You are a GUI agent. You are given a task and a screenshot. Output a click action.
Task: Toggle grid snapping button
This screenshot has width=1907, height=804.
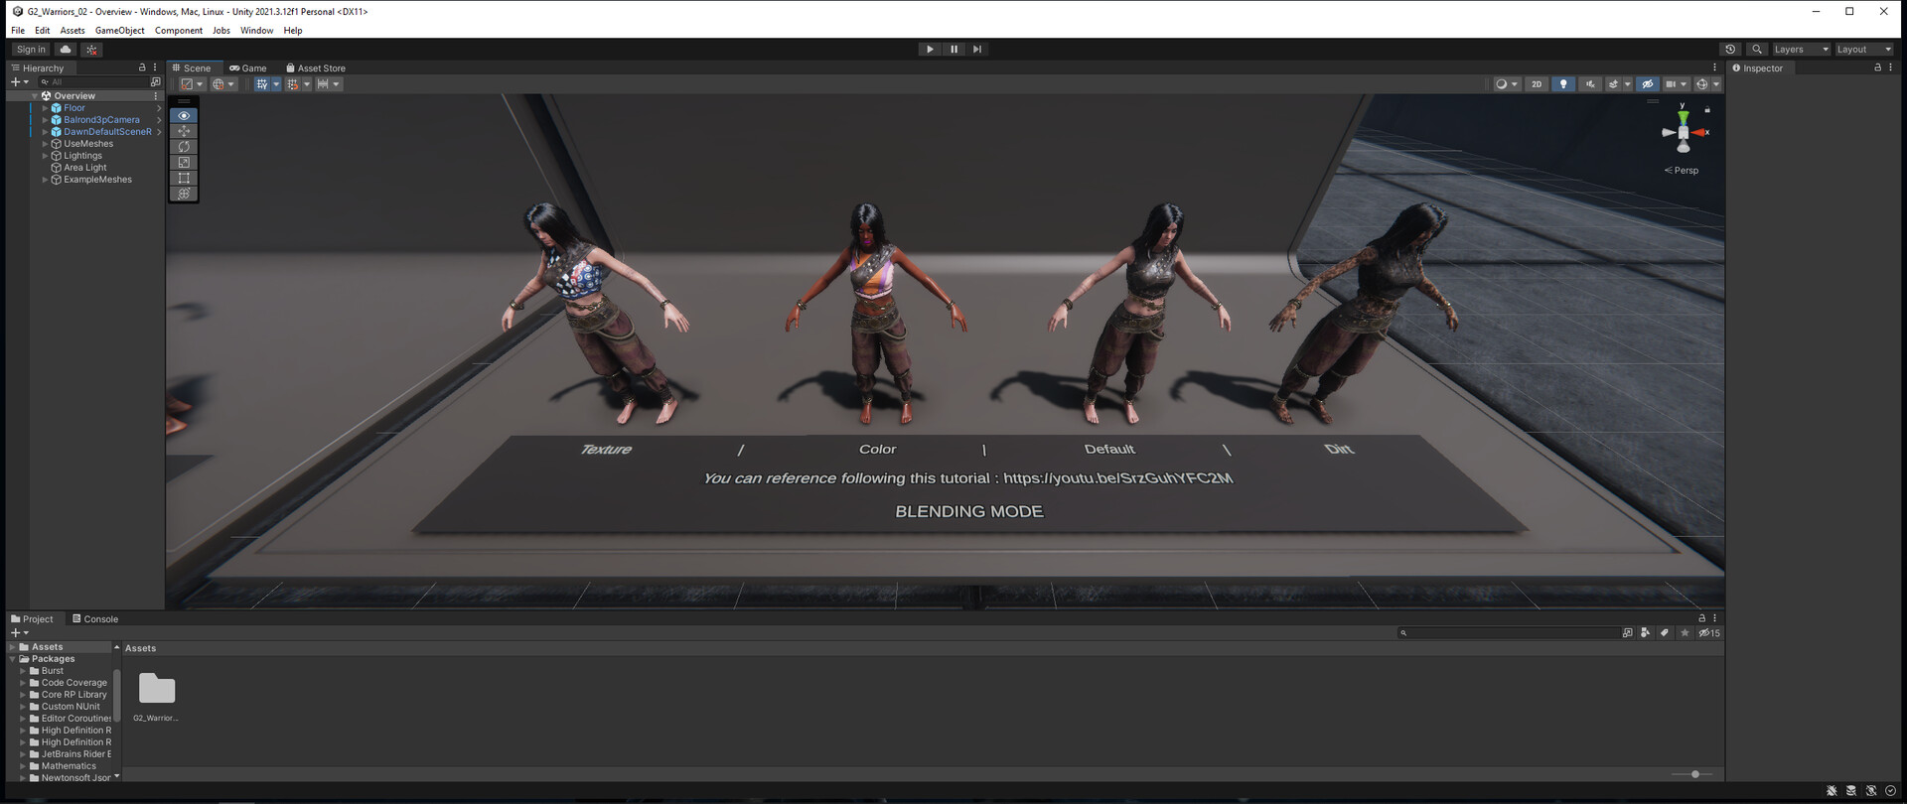292,84
